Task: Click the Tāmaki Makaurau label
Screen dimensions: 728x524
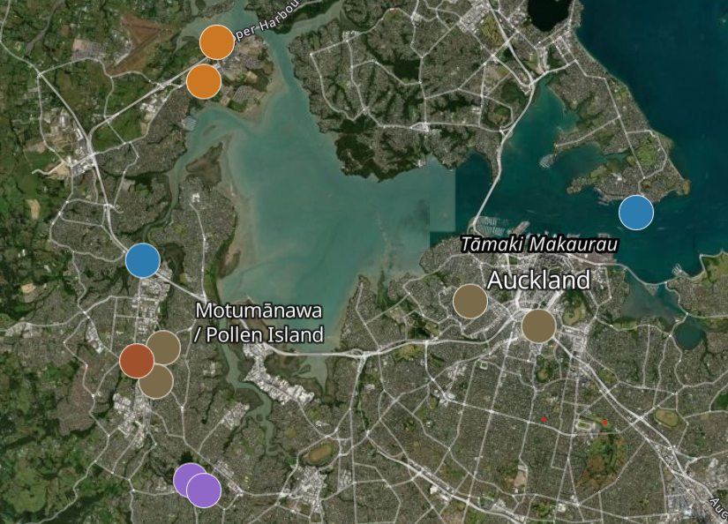Action: tap(539, 244)
